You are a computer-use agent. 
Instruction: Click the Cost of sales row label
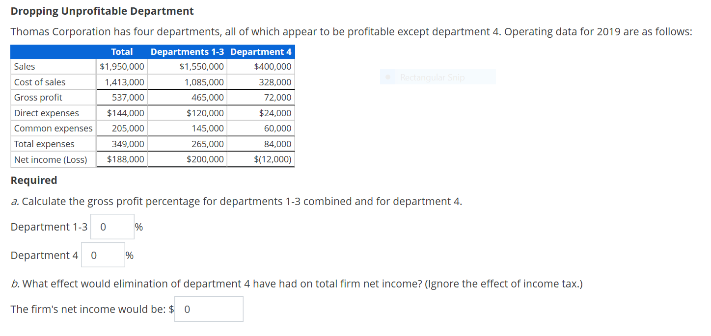pyautogui.click(x=38, y=82)
